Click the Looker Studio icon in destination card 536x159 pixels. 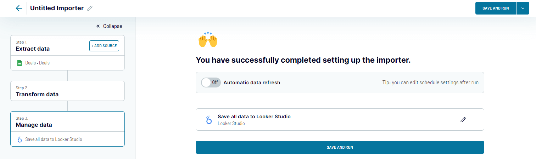[x=209, y=120]
